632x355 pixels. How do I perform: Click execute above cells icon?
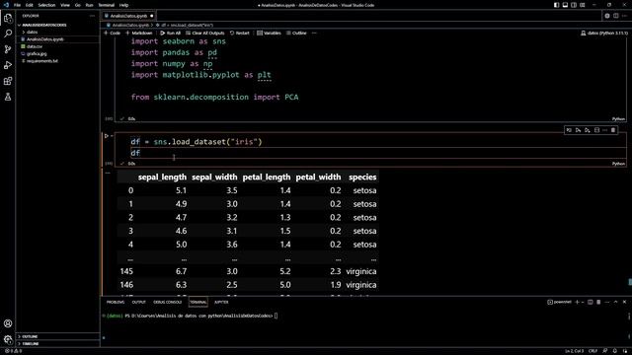pos(578,130)
